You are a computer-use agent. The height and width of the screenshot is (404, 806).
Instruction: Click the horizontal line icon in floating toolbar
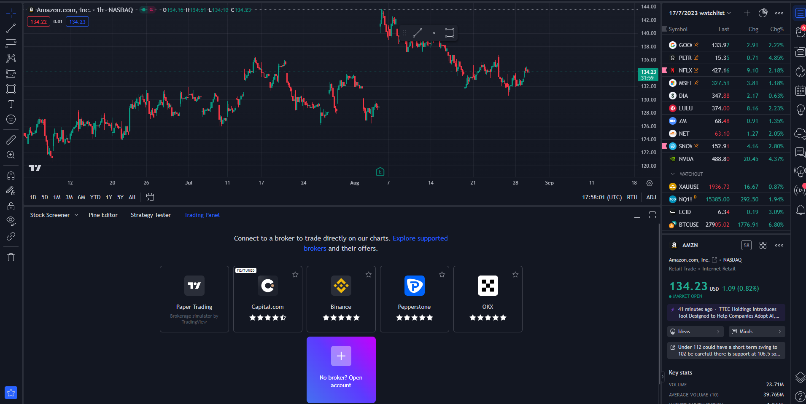point(434,33)
